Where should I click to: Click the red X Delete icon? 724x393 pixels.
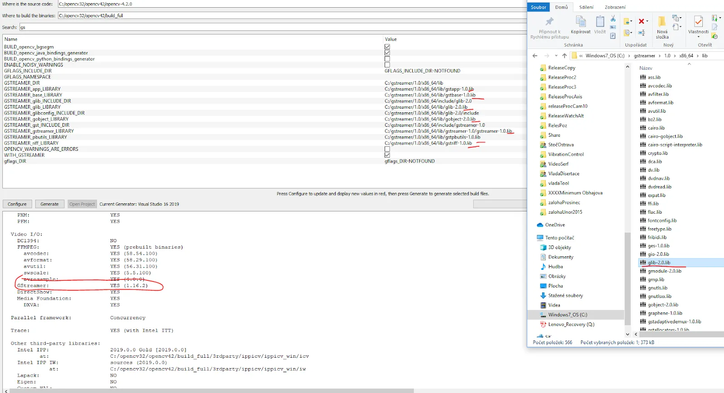[x=641, y=21]
